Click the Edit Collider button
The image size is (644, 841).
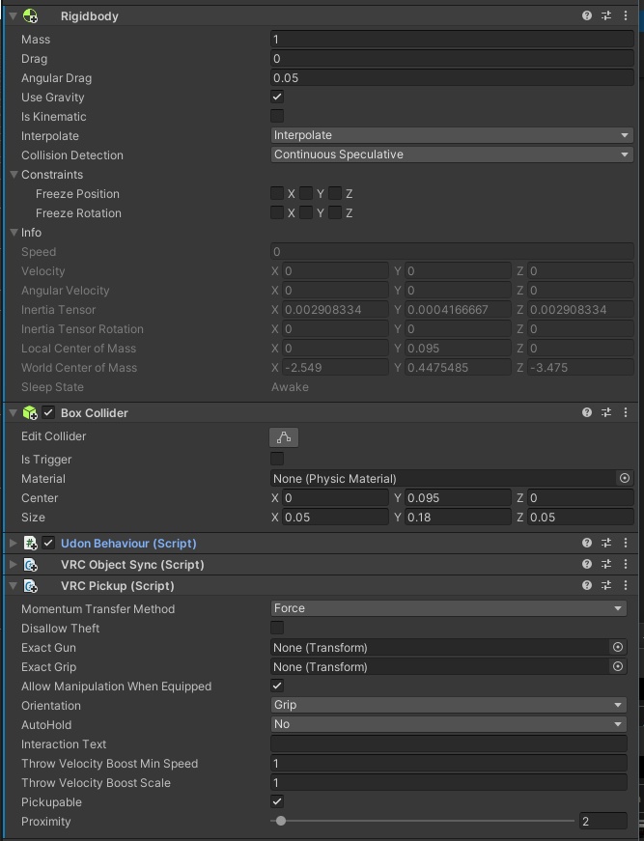tap(283, 435)
